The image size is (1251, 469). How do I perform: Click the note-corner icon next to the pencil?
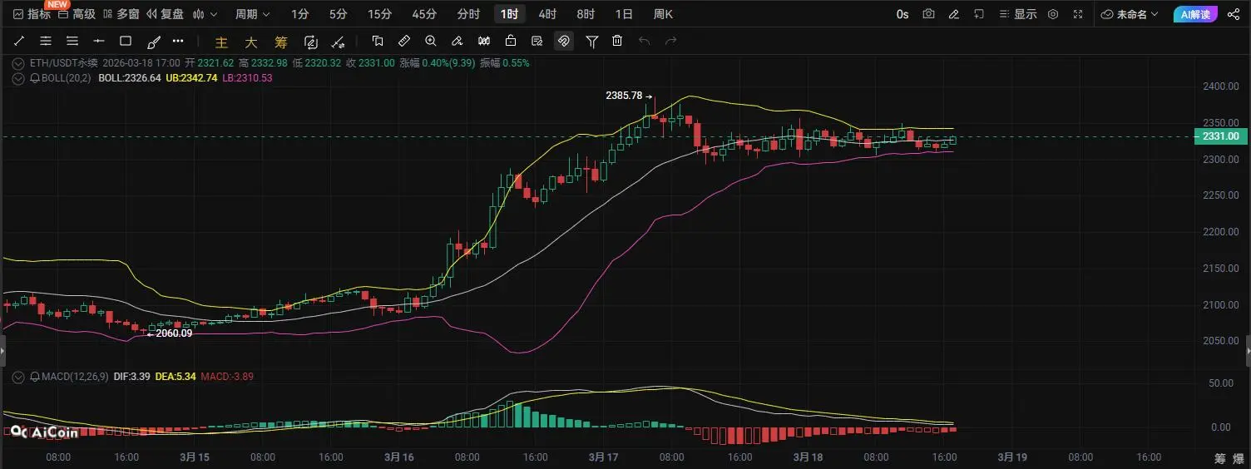point(979,14)
